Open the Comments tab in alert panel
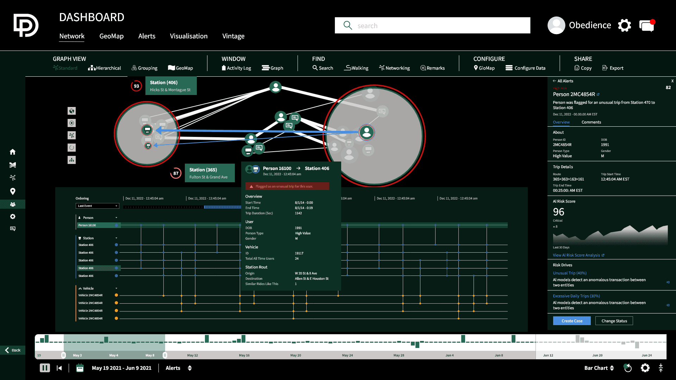The width and height of the screenshot is (676, 380). tap(591, 122)
